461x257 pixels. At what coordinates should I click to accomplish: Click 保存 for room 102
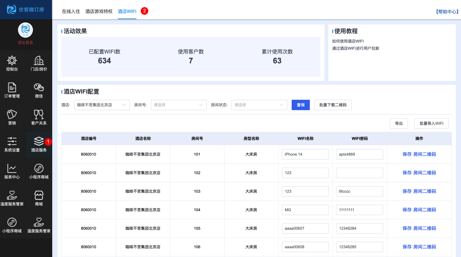pyautogui.click(x=407, y=173)
